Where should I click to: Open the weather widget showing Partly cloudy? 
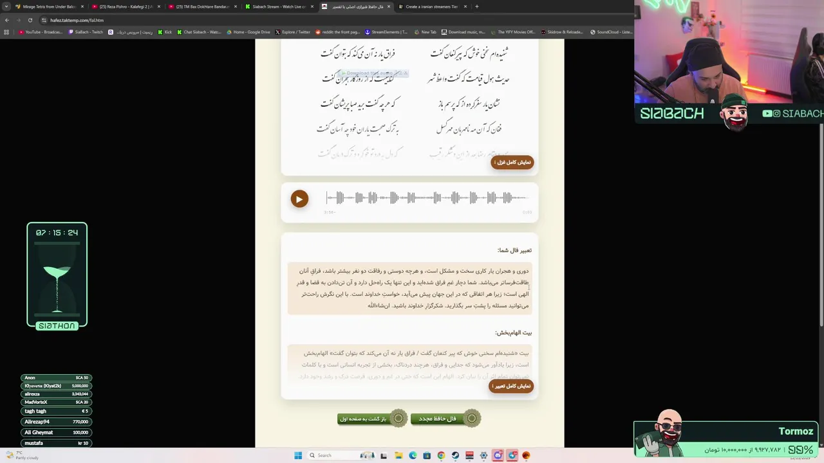tap(23, 455)
